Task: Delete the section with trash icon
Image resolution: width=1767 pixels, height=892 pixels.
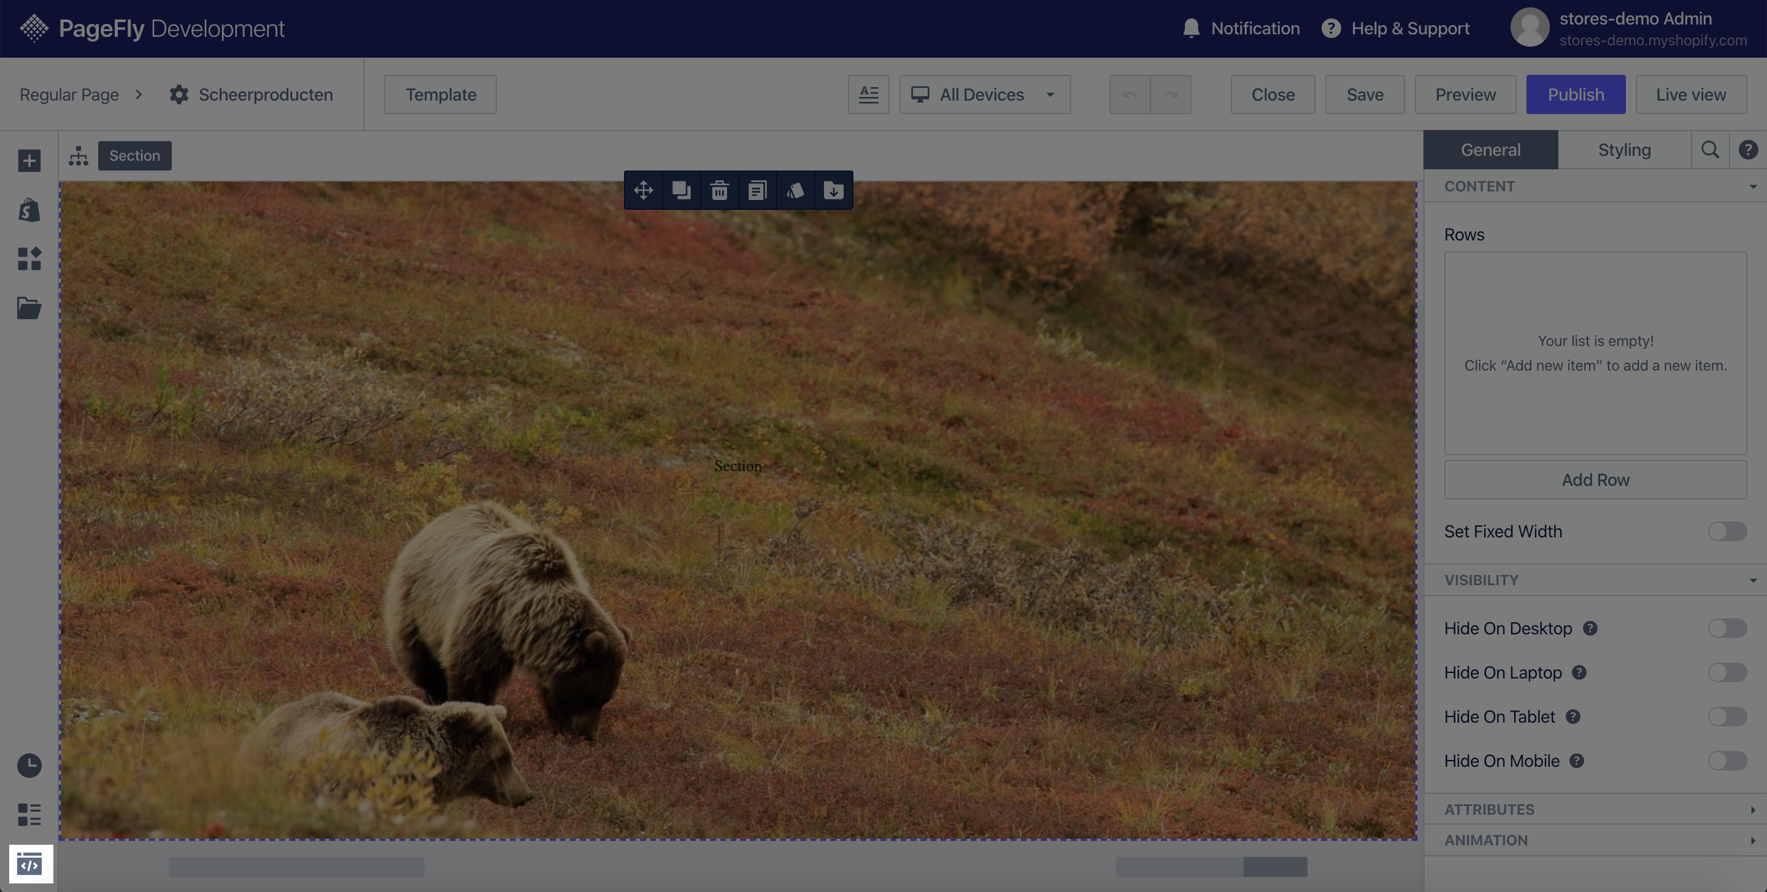Action: pyautogui.click(x=719, y=190)
